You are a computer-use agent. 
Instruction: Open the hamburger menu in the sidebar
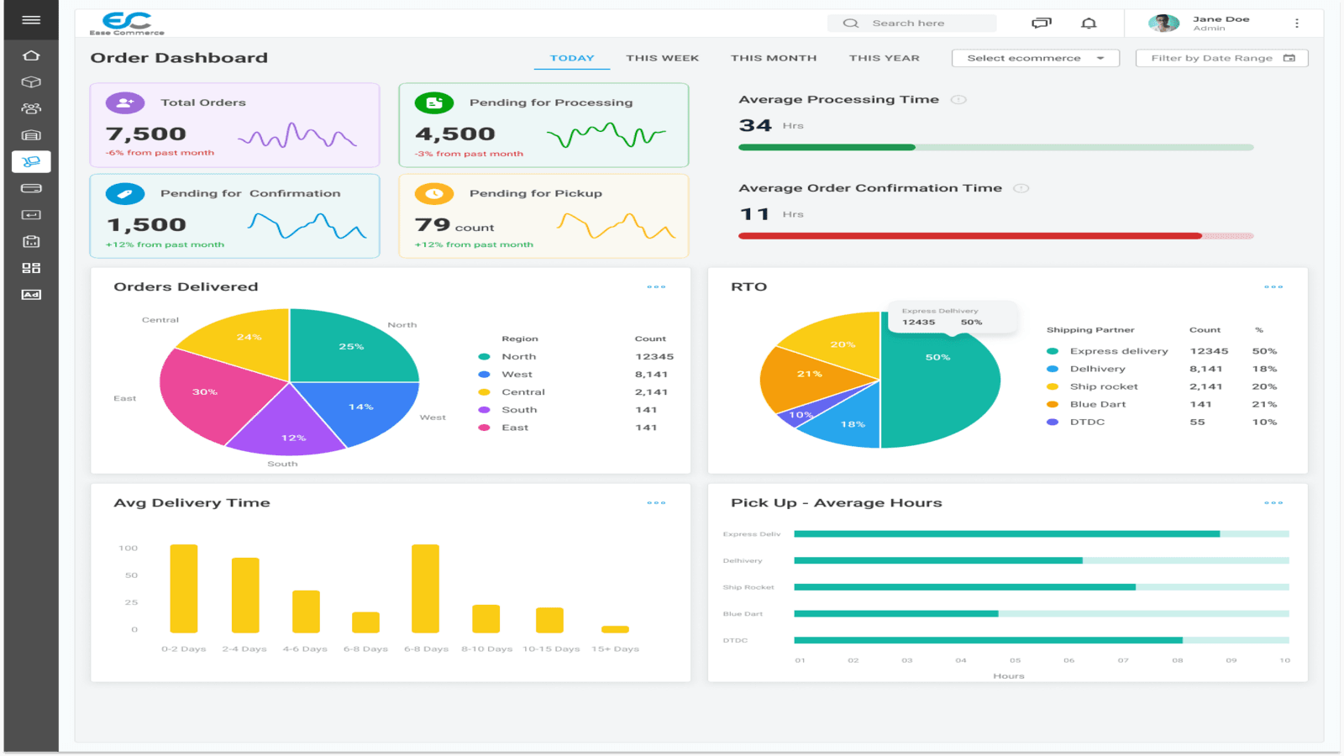coord(31,19)
